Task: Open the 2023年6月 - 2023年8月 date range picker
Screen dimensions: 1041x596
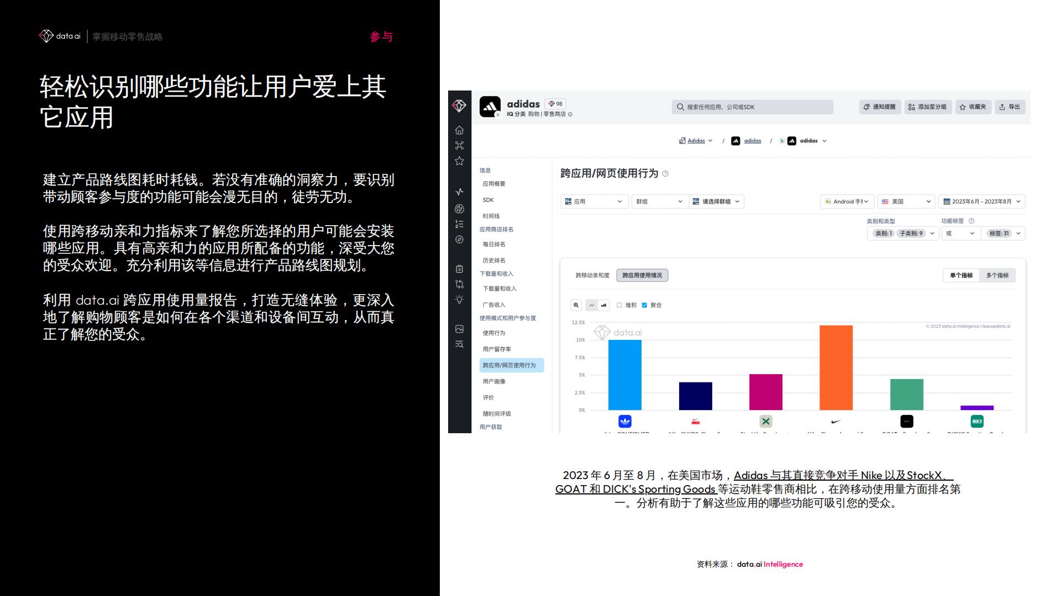Action: coord(982,201)
